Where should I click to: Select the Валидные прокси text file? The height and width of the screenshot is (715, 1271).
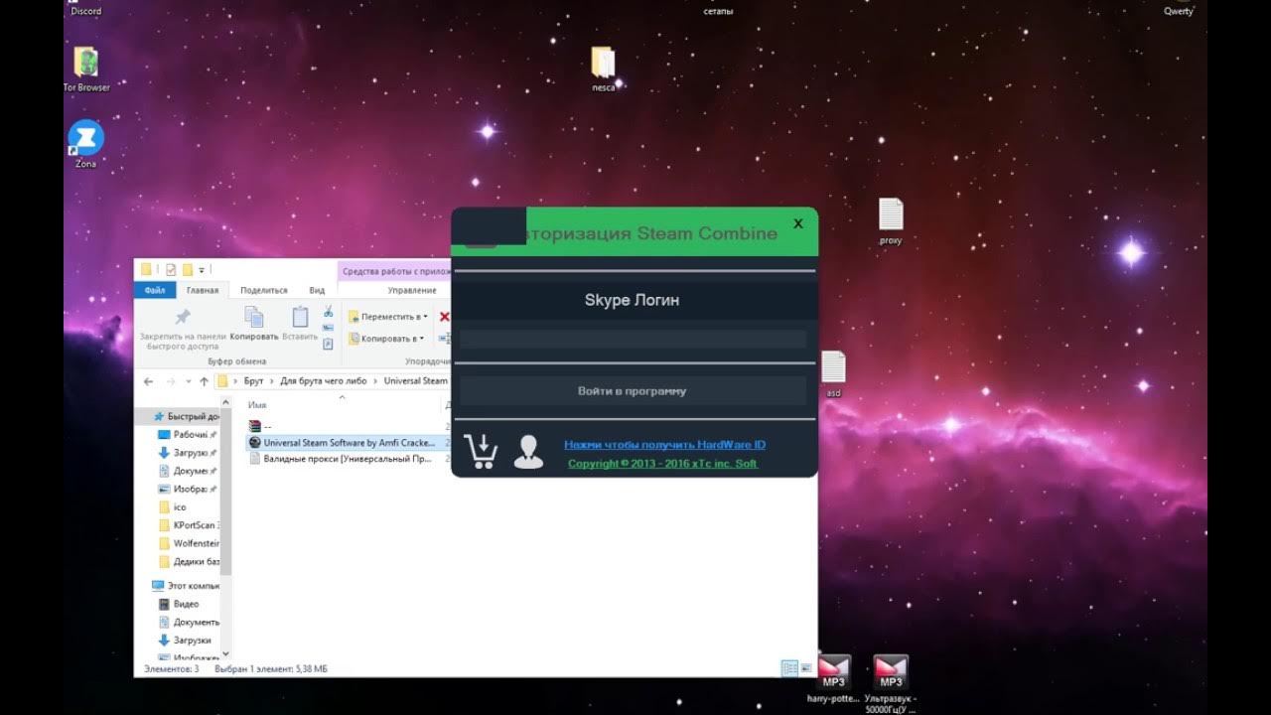coord(341,459)
